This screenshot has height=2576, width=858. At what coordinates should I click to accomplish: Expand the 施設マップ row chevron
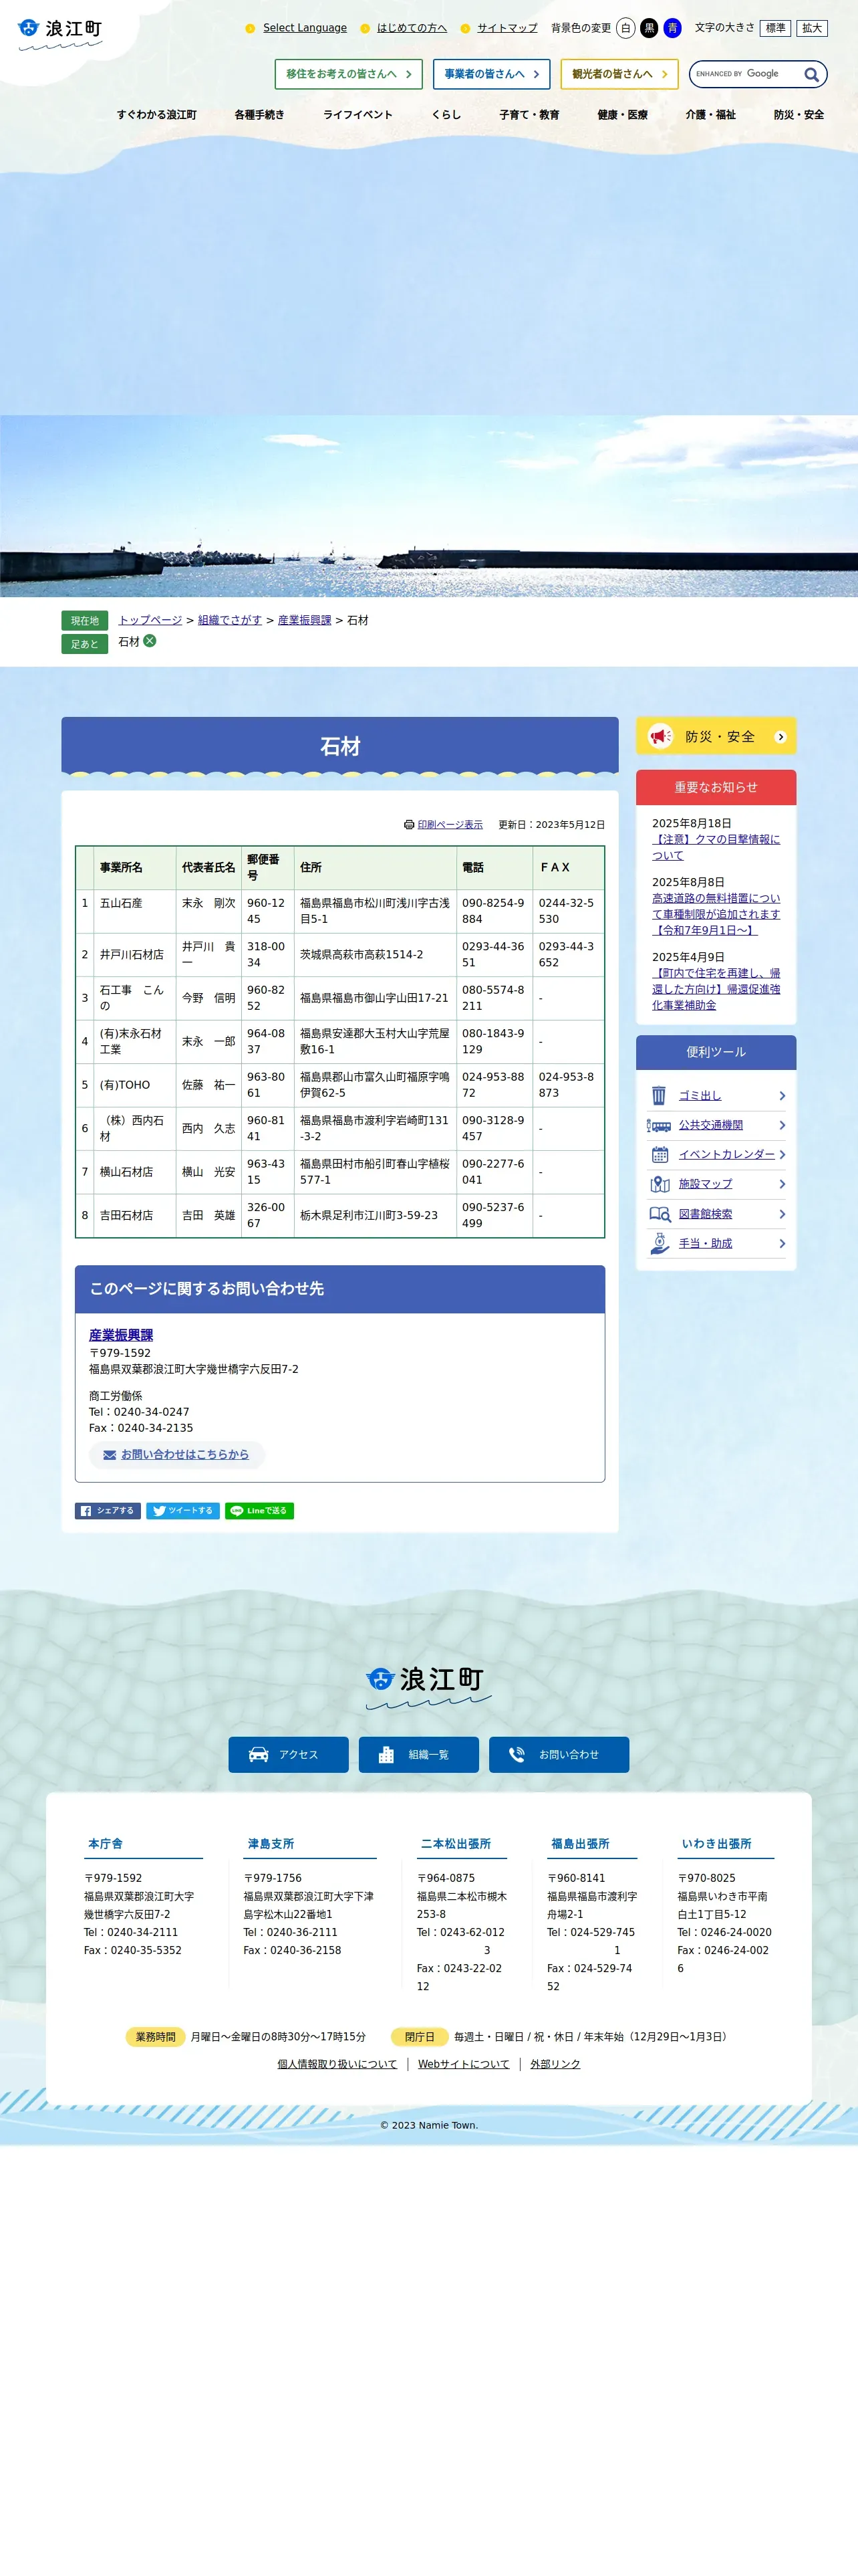click(782, 1184)
